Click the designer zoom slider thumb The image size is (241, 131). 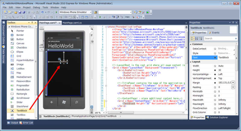click(x=41, y=45)
